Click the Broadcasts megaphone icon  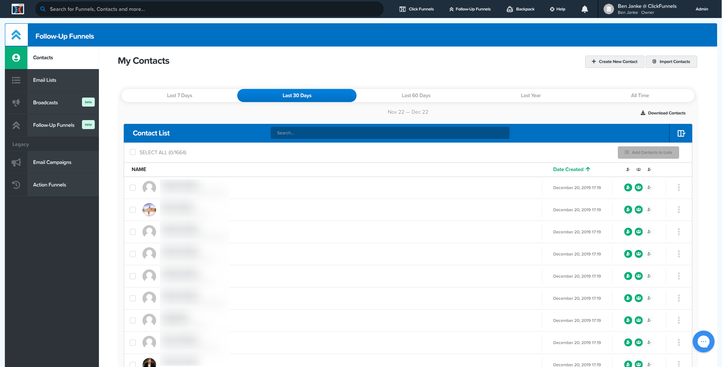(16, 103)
